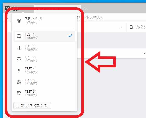Viewport: 146px width, 118px height.
Task: Click the Vivaldi logo menu icon
Action: tap(7, 8)
